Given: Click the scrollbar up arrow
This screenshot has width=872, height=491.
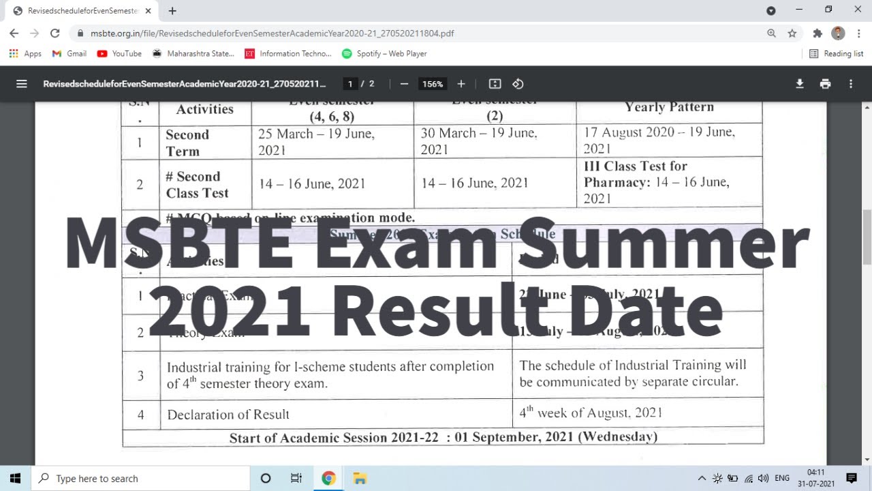Looking at the screenshot, I should pyautogui.click(x=867, y=107).
